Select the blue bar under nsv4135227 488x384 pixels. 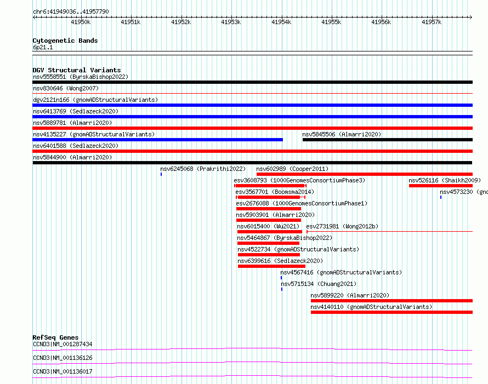click(x=158, y=140)
